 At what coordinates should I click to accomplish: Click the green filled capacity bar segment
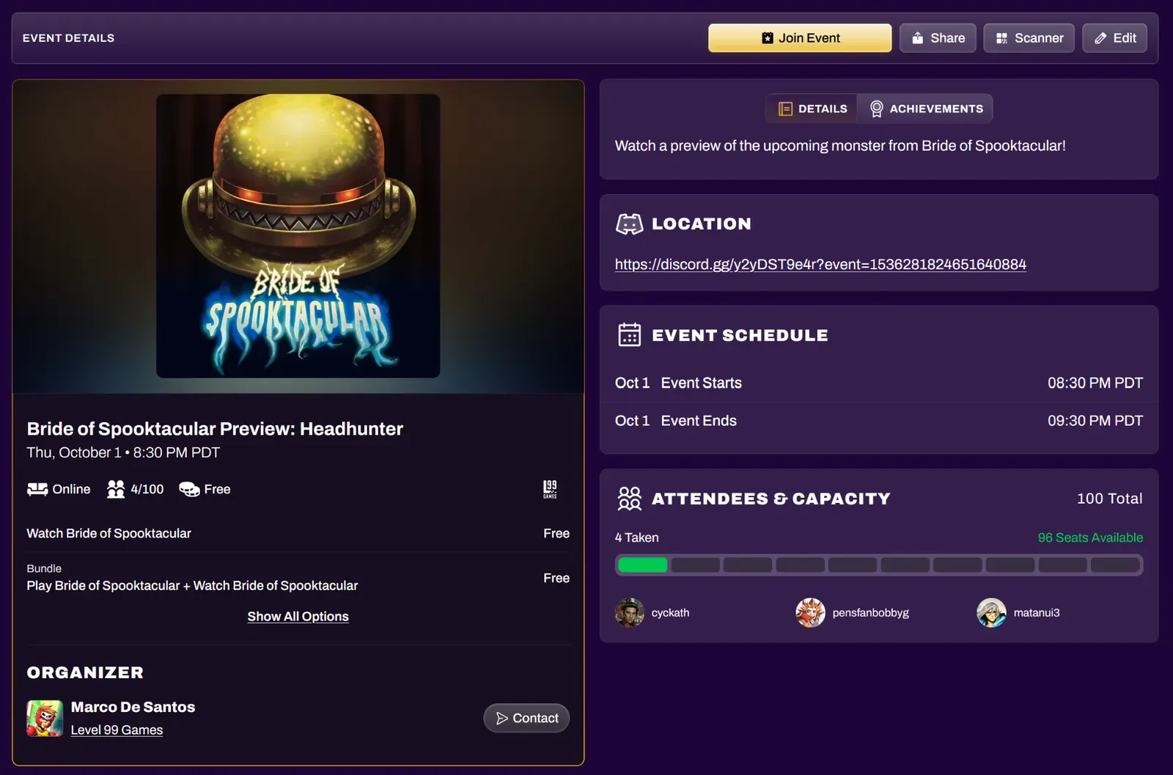[642, 565]
